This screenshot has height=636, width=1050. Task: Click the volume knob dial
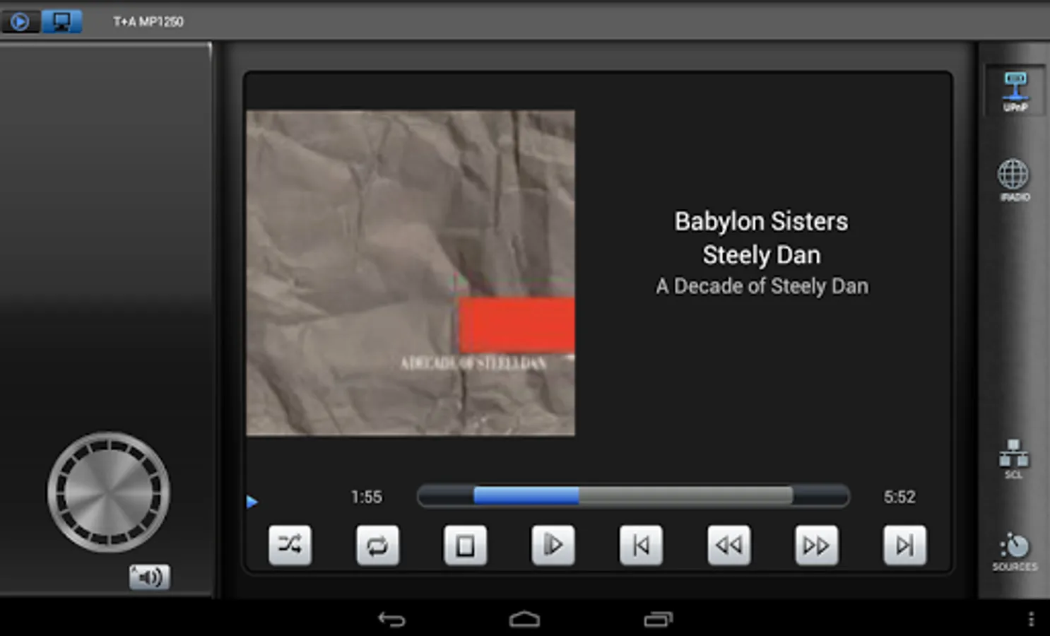tap(108, 492)
